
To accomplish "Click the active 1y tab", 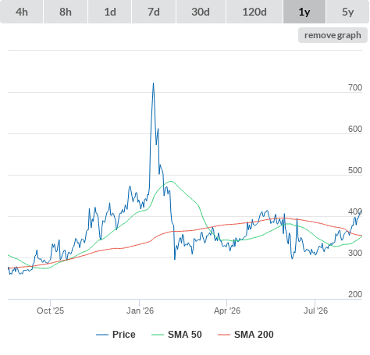I will click(x=304, y=12).
